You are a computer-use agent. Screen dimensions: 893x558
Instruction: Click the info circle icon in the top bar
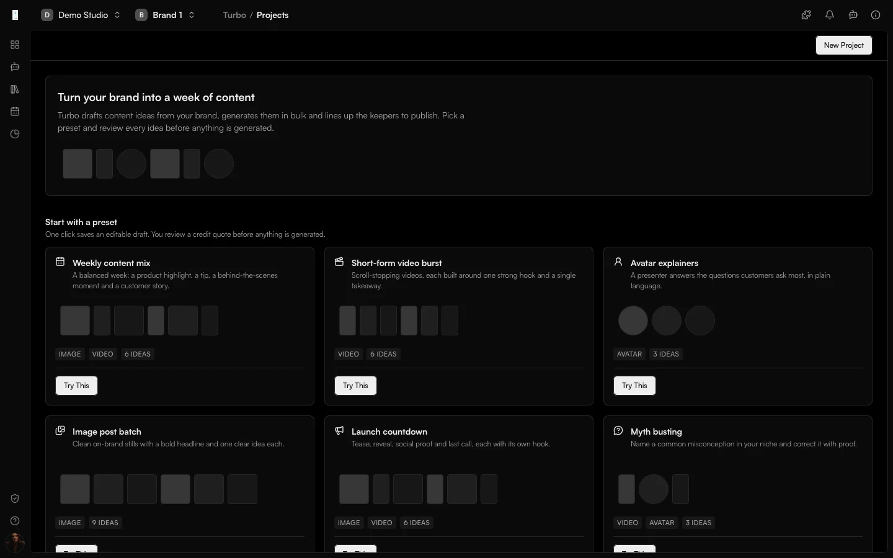(876, 15)
